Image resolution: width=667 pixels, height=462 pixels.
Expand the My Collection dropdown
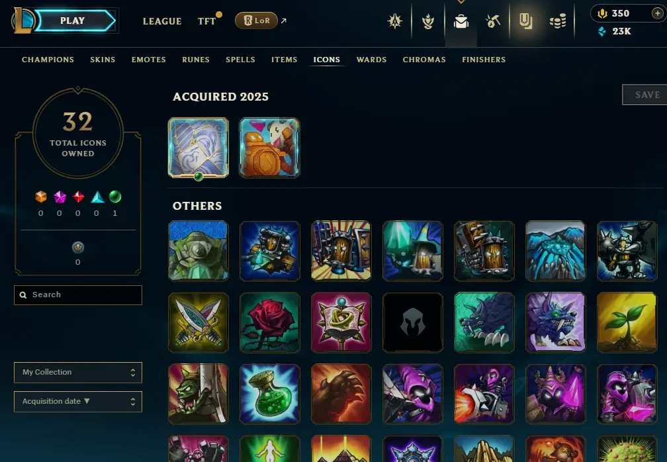click(x=78, y=372)
